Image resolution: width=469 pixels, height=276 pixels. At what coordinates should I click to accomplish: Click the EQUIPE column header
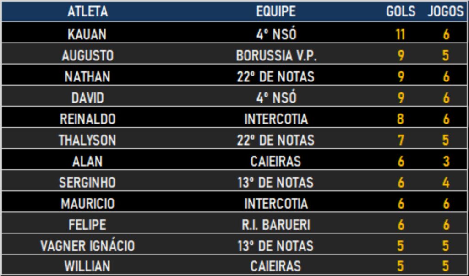click(276, 11)
